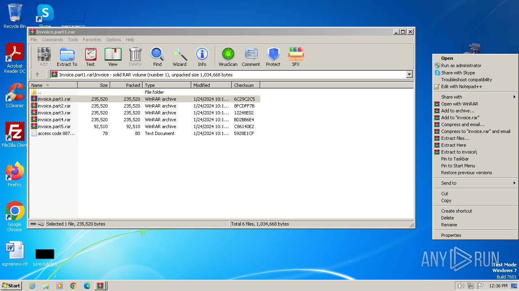Open the Comment tool
The height and width of the screenshot is (291, 519).
(x=251, y=57)
